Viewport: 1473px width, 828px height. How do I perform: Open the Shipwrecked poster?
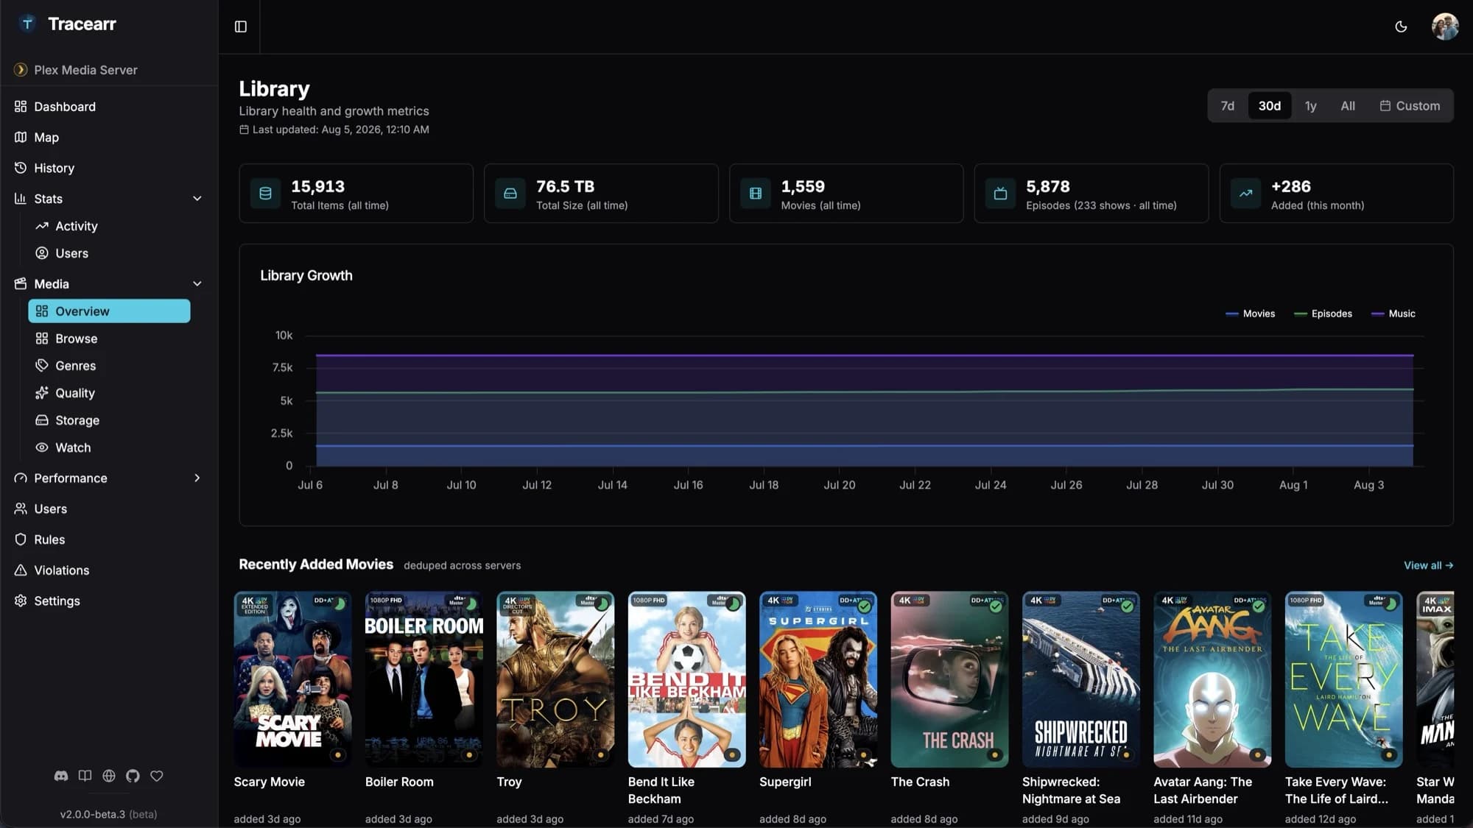[1081, 679]
